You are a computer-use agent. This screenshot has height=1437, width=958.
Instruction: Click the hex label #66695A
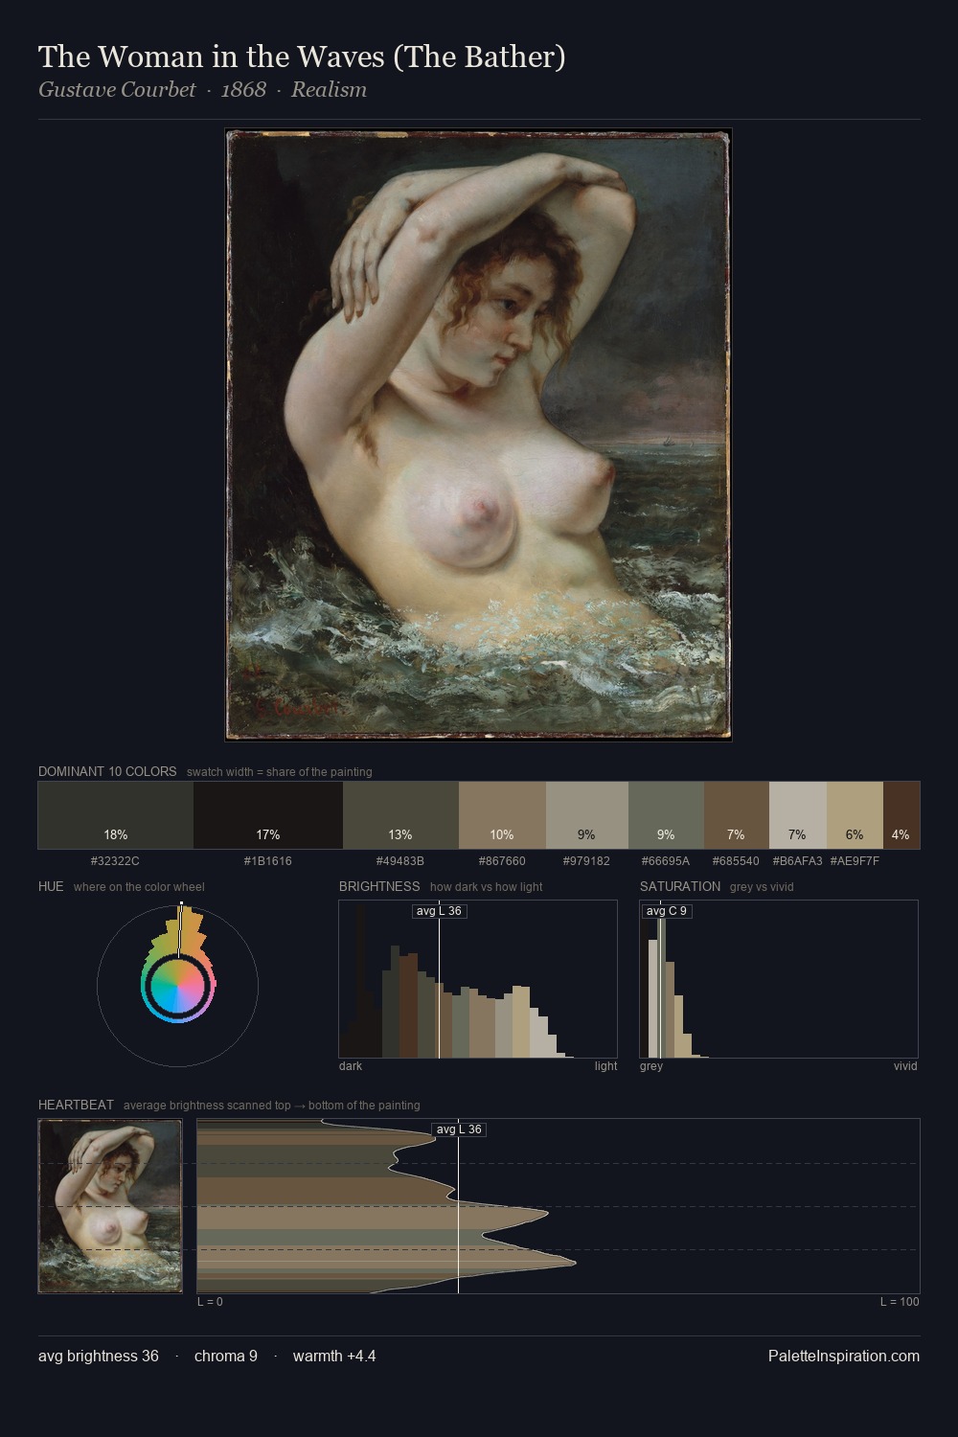(666, 861)
